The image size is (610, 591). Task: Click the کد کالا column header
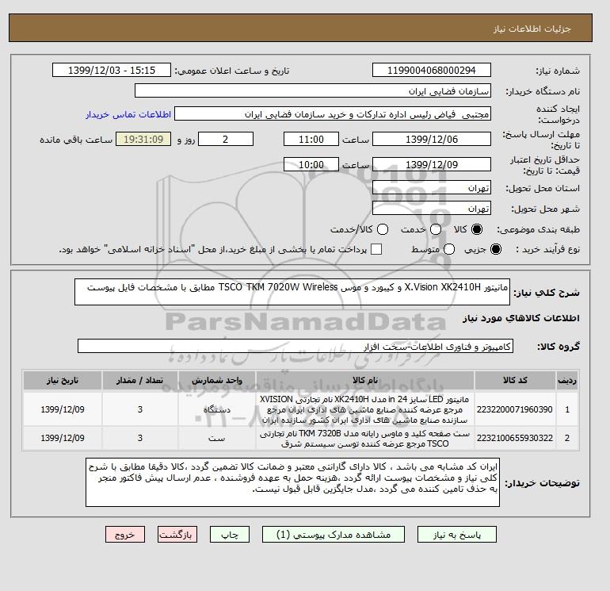click(x=515, y=380)
